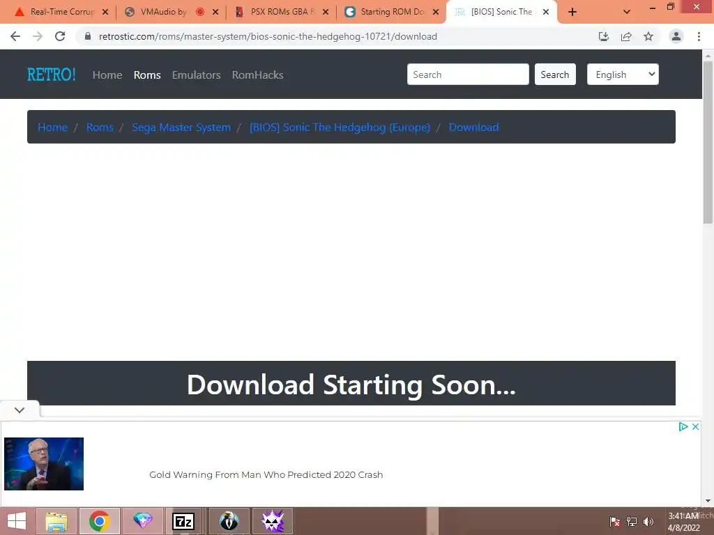Close the PSX ROMs GBA tab
Screen dimensions: 714x535
pyautogui.click(x=326, y=12)
